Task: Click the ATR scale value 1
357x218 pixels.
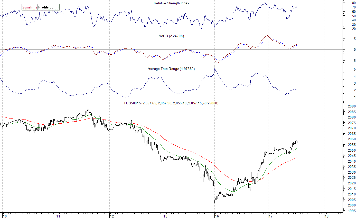Action: [355, 97]
